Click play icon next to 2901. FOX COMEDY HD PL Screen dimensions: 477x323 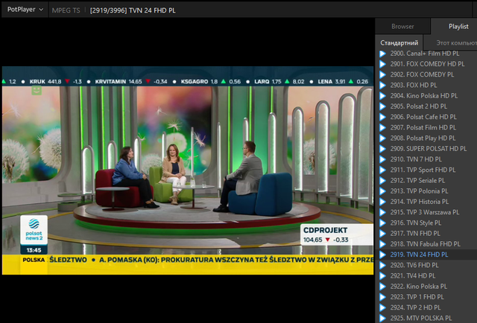[x=382, y=64]
